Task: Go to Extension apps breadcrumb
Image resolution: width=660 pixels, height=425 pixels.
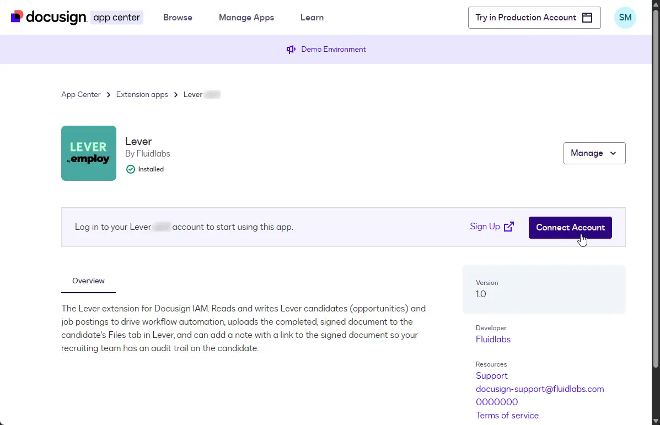Action: click(142, 95)
